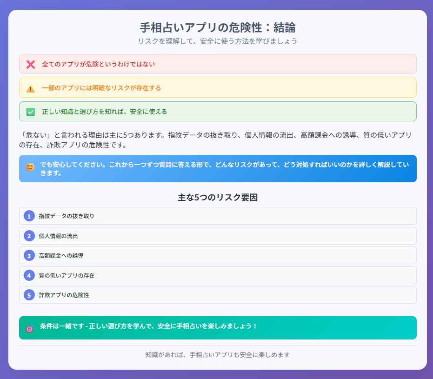Click the yellow warning triangle icon
Screen dimensions: 433x379
point(30,87)
